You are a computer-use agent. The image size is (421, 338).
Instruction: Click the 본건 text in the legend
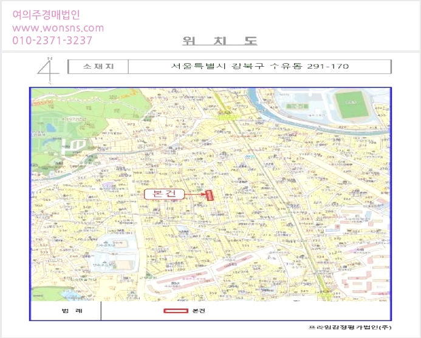click(199, 311)
